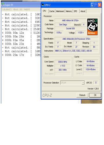This screenshot has width=104, height=145.
Task: Click the Stepping value 1
Action: pyautogui.click(x=94, y=43)
